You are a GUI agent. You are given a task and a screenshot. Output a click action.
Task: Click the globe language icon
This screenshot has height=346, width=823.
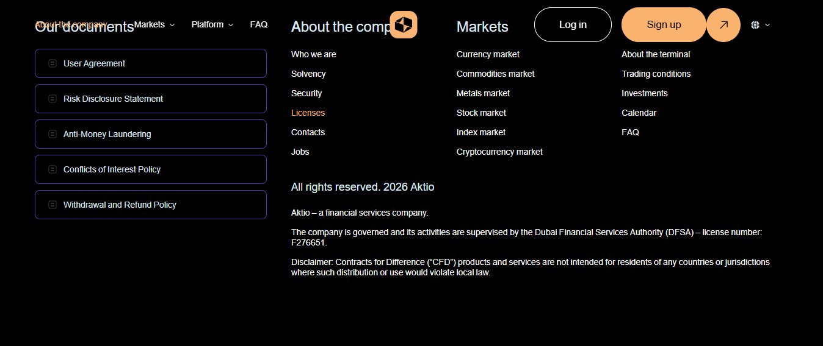[755, 25]
